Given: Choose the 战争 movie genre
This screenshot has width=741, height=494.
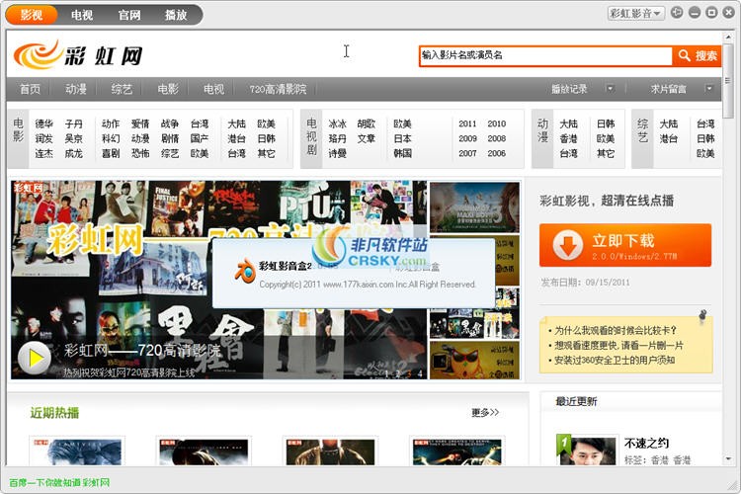Looking at the screenshot, I should [x=170, y=123].
